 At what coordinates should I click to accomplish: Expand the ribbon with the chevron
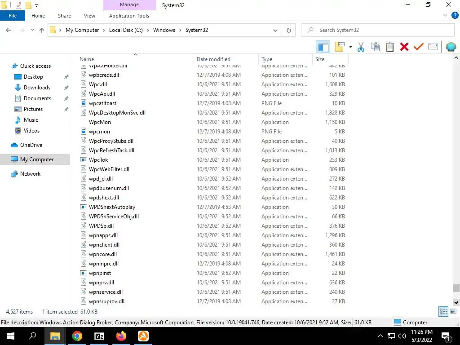pyautogui.click(x=445, y=16)
